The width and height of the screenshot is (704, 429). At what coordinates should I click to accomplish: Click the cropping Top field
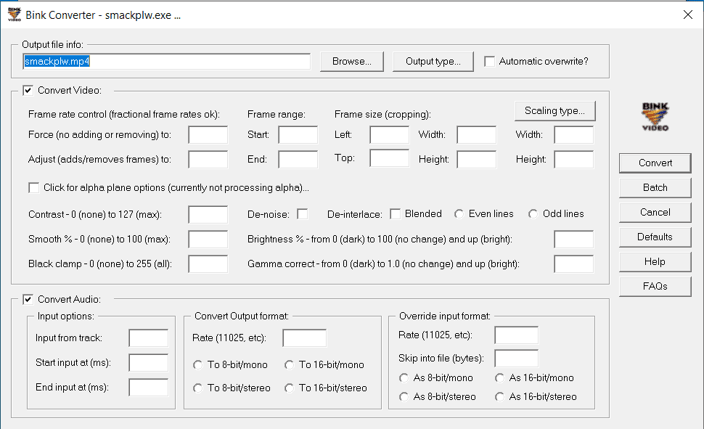[389, 158]
